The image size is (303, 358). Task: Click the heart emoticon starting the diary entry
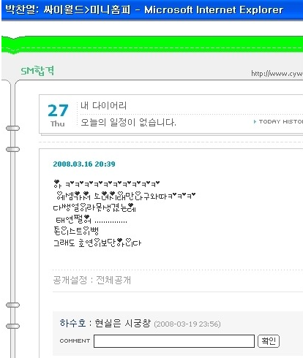56,183
